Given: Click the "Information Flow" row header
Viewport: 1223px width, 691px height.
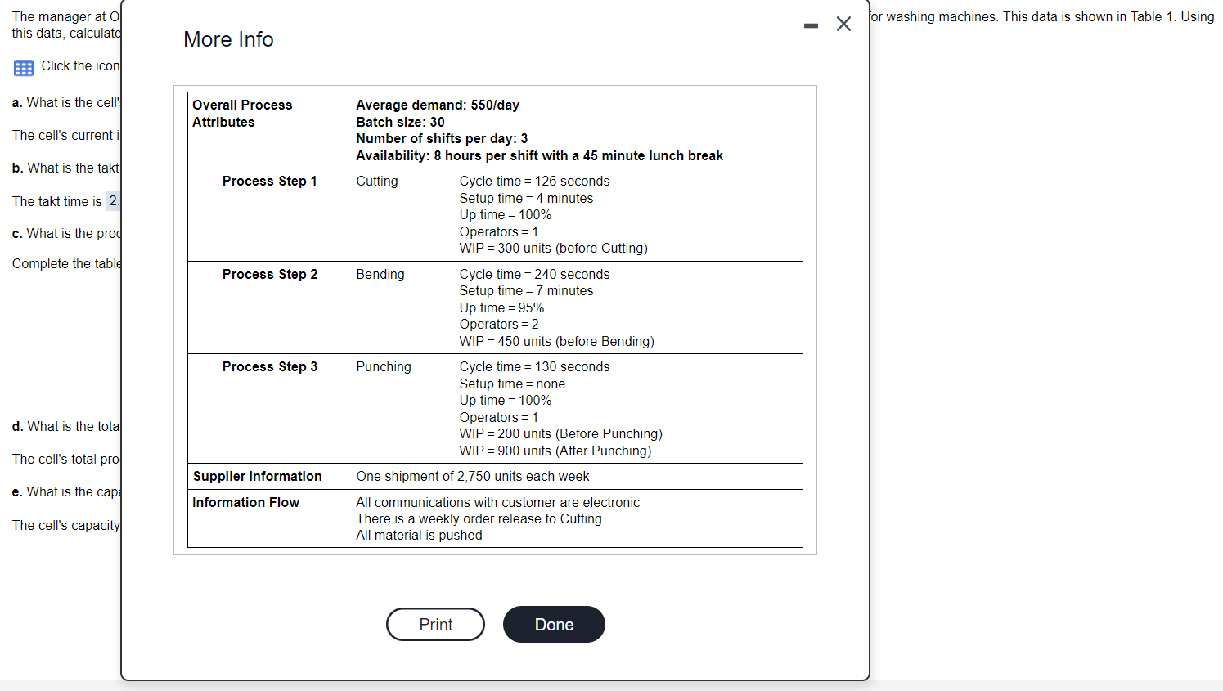Looking at the screenshot, I should 245,502.
